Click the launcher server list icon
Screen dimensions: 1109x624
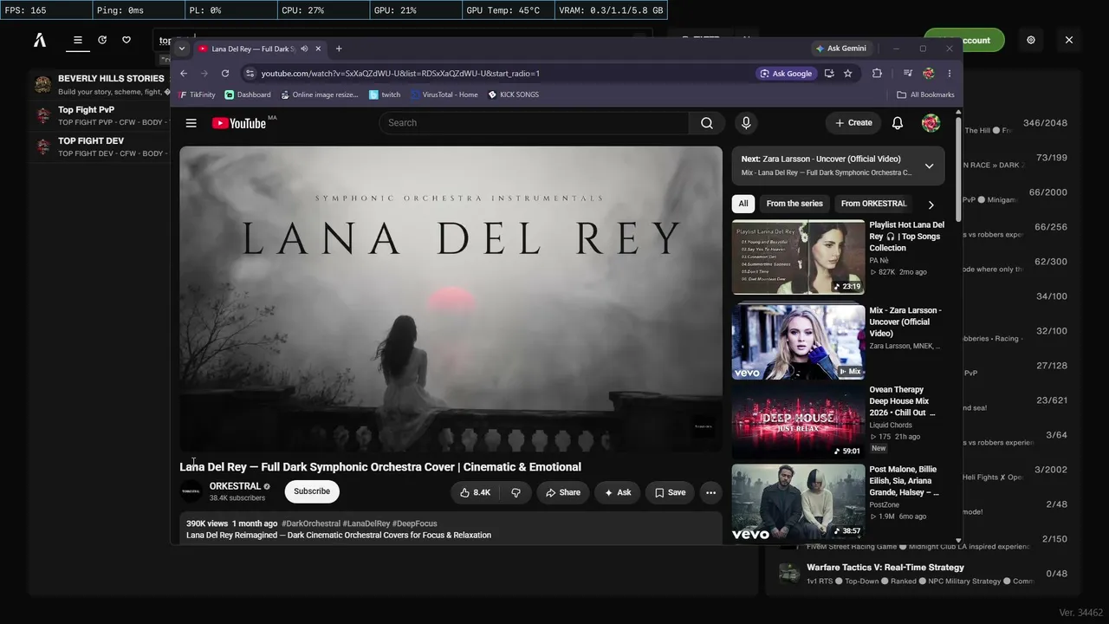[78, 40]
